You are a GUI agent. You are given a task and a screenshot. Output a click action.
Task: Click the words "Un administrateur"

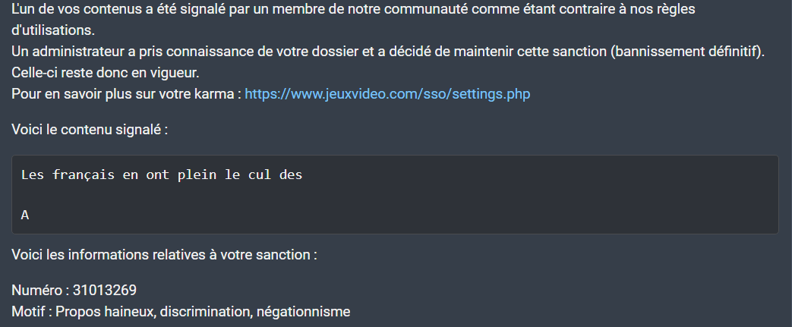63,52
